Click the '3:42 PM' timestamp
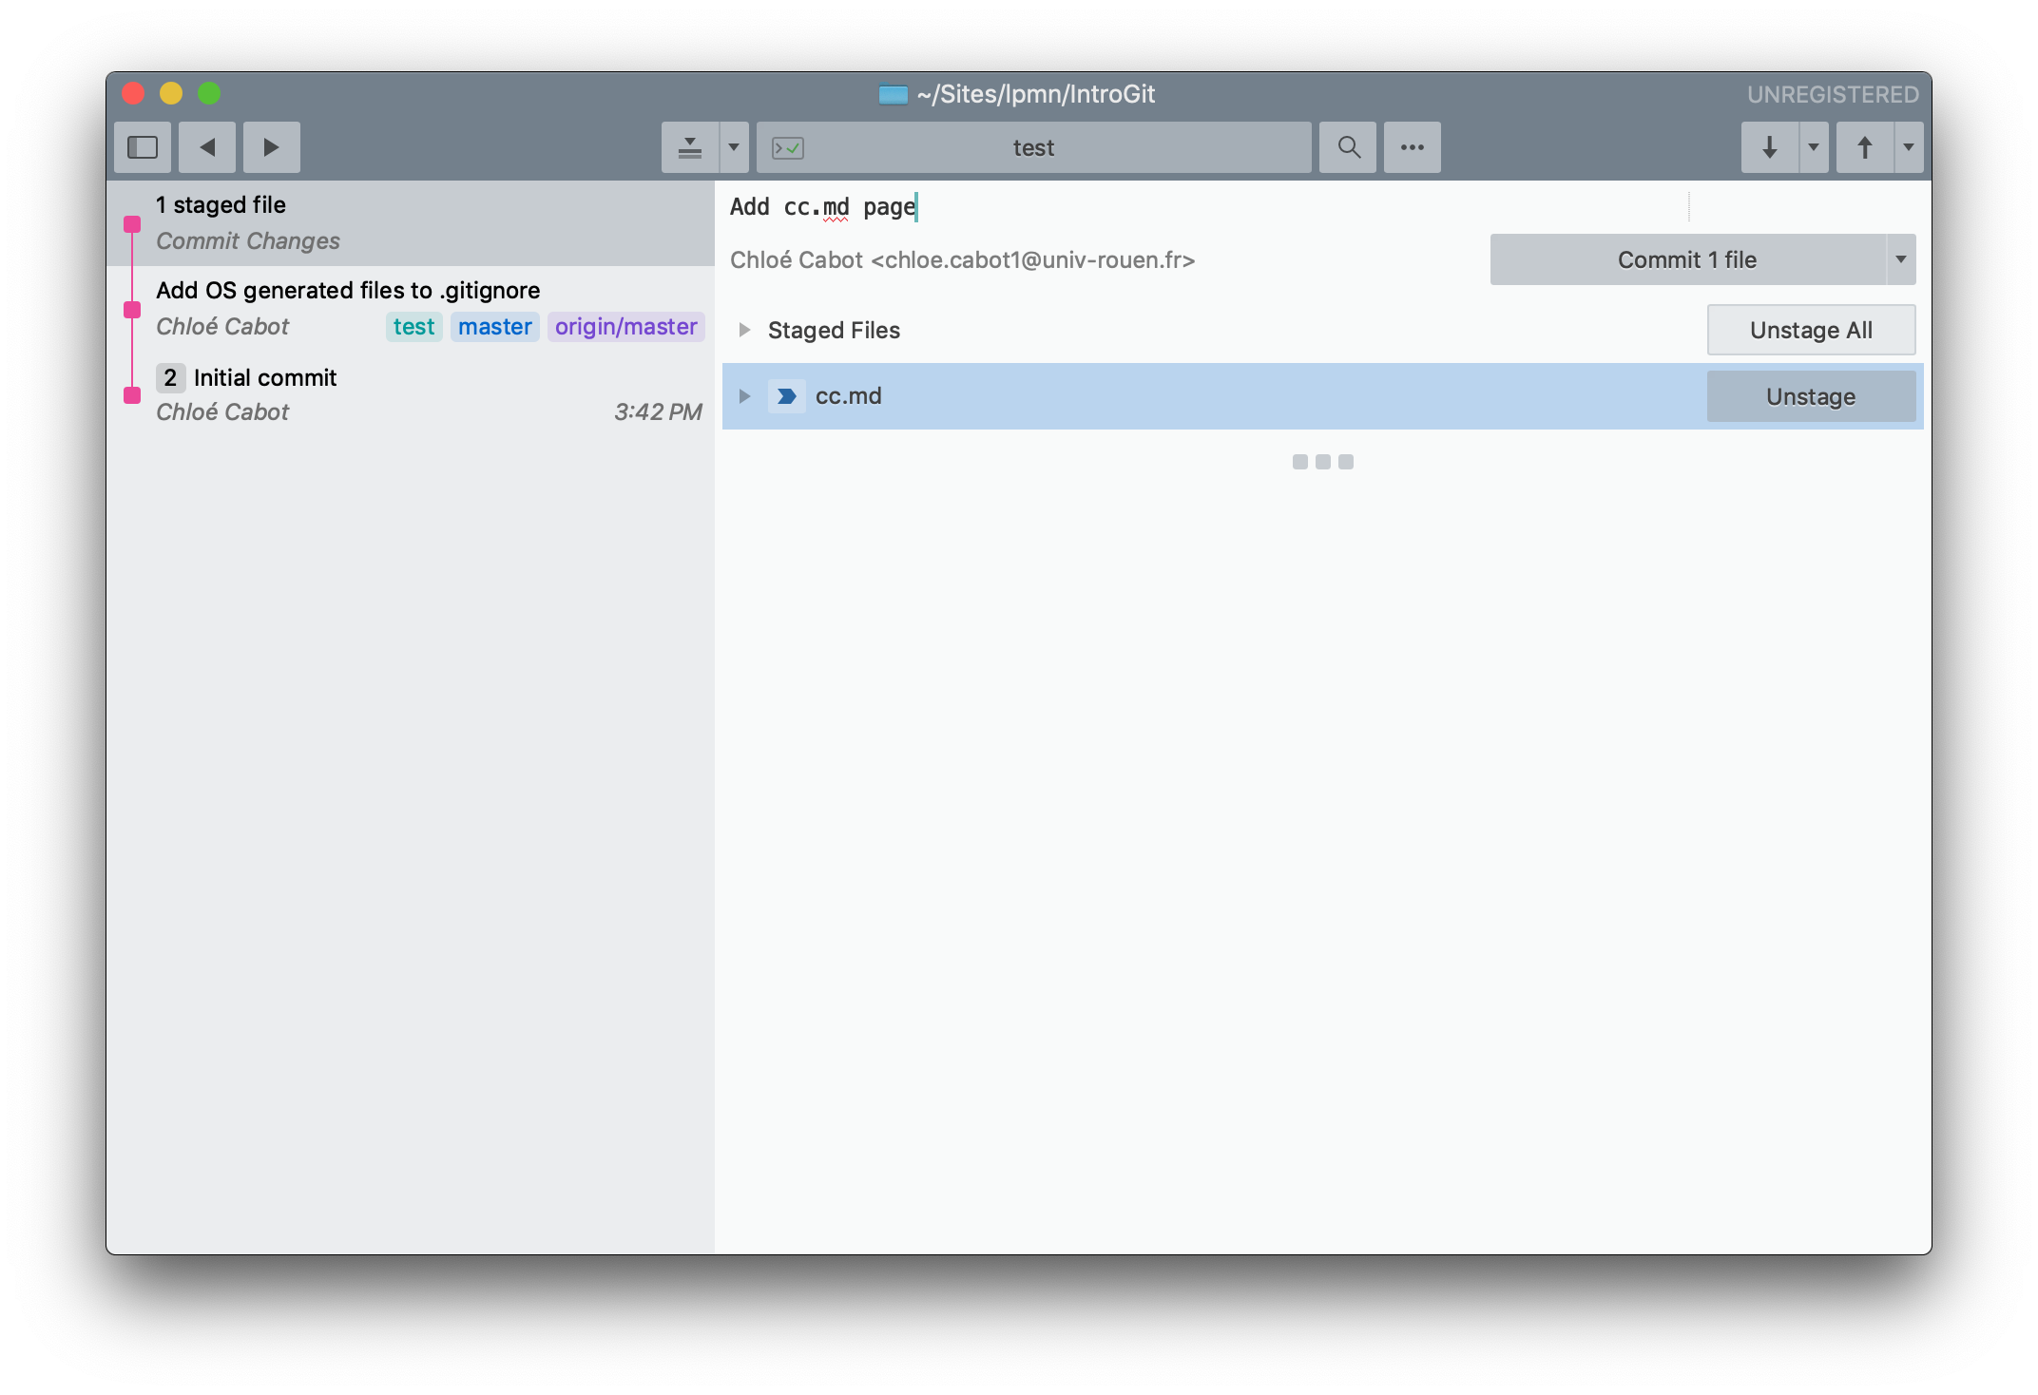2038x1395 pixels. [658, 412]
